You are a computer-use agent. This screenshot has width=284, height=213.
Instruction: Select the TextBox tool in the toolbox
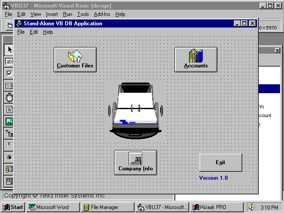pyautogui.click(x=9, y=62)
